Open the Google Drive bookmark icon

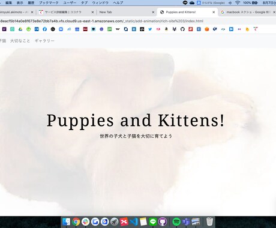click(x=20, y=29)
